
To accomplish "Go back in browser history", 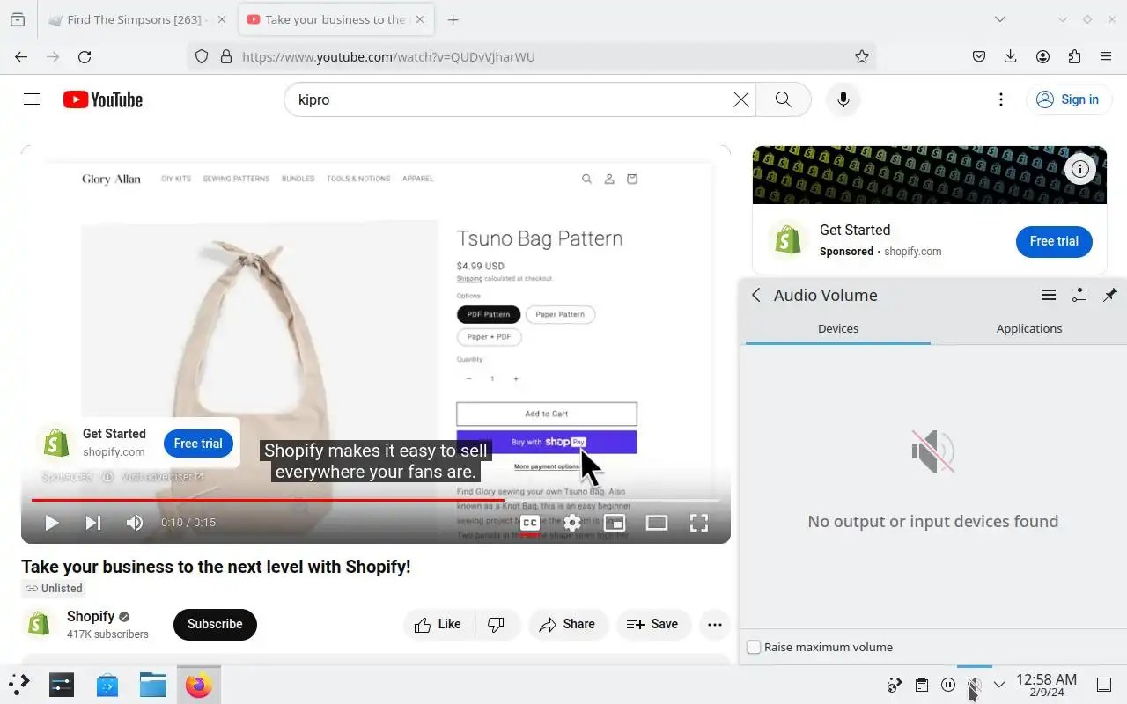I will pyautogui.click(x=21, y=56).
